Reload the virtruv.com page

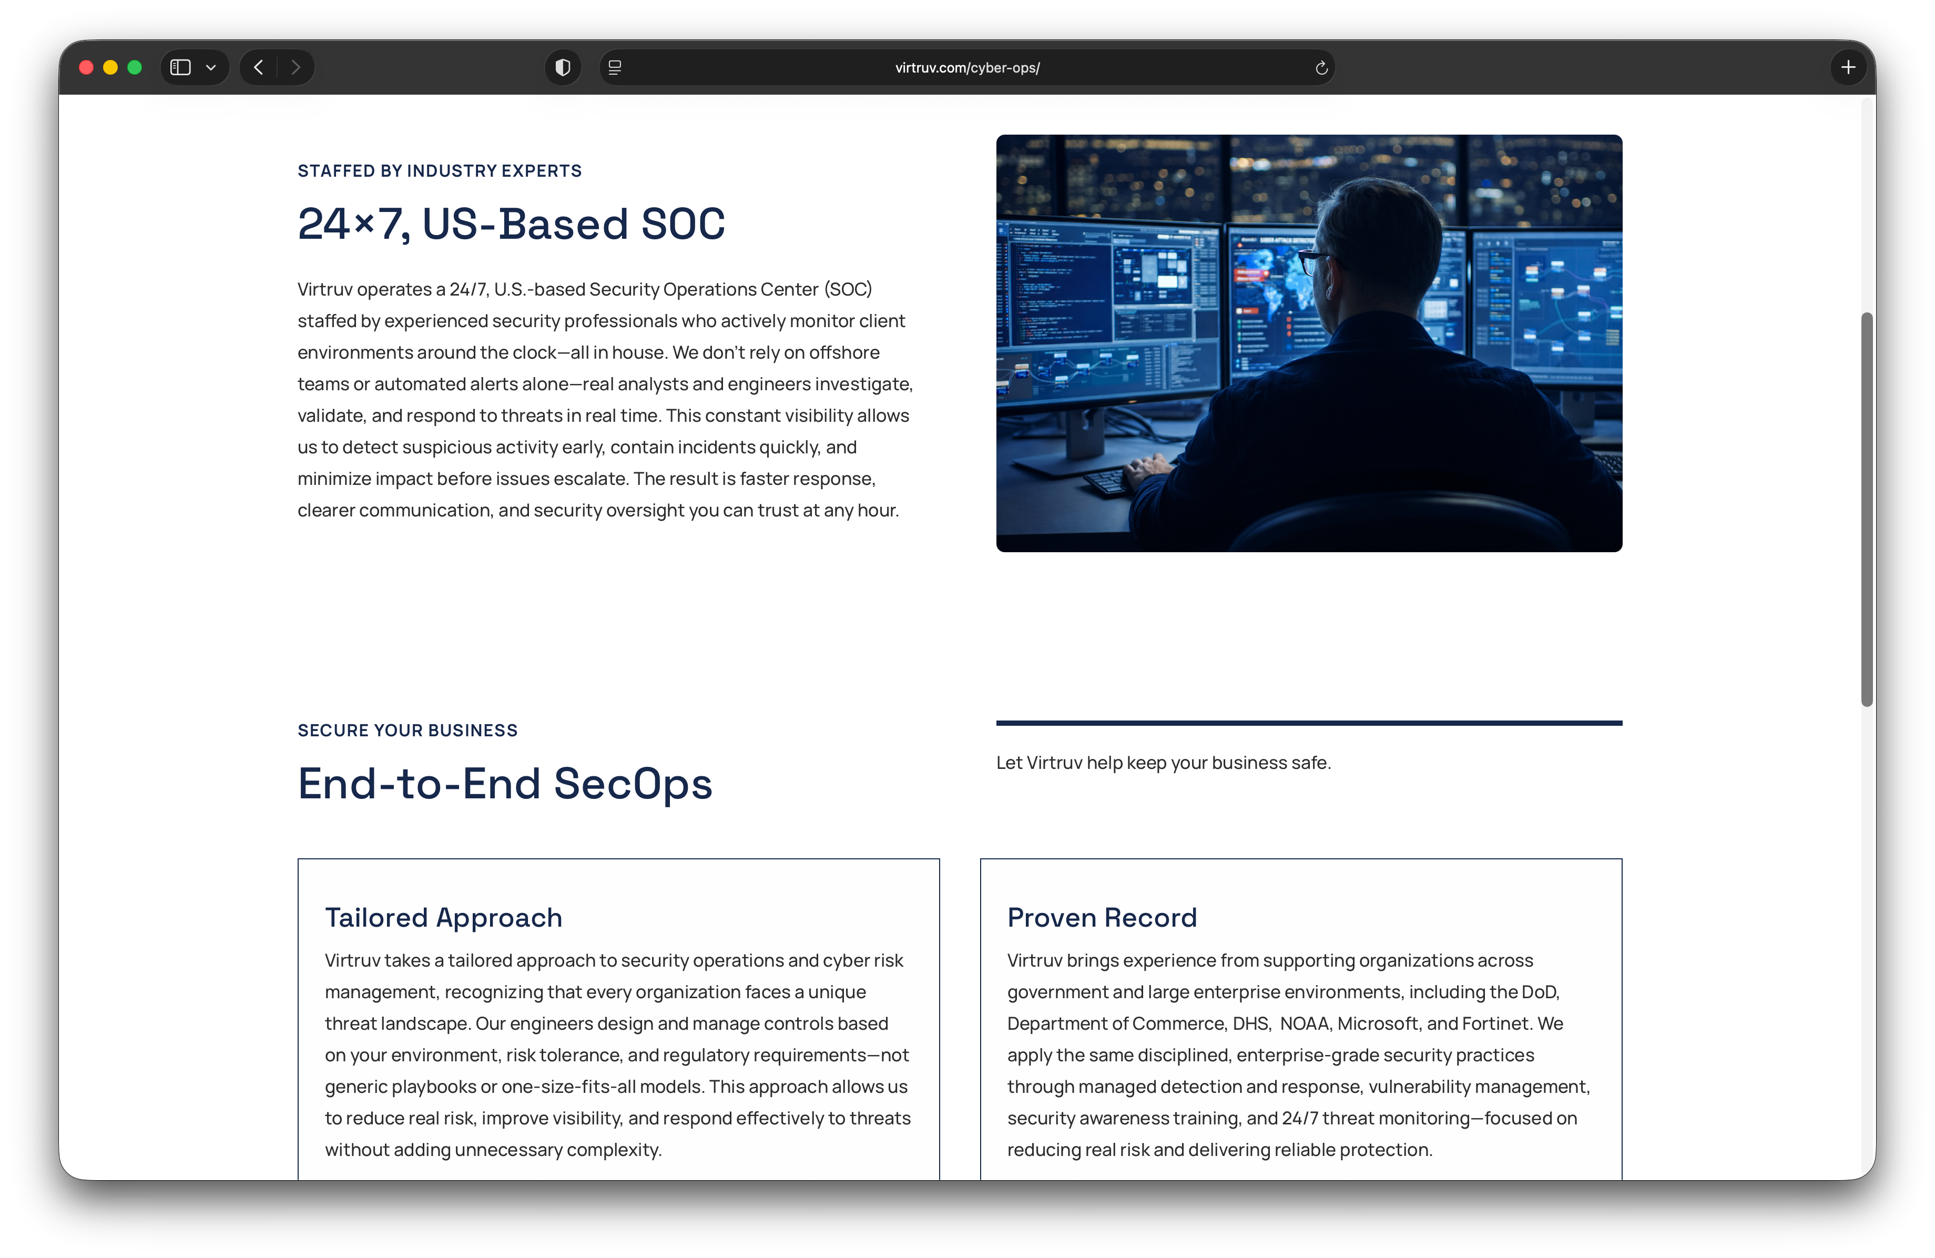(x=1321, y=67)
